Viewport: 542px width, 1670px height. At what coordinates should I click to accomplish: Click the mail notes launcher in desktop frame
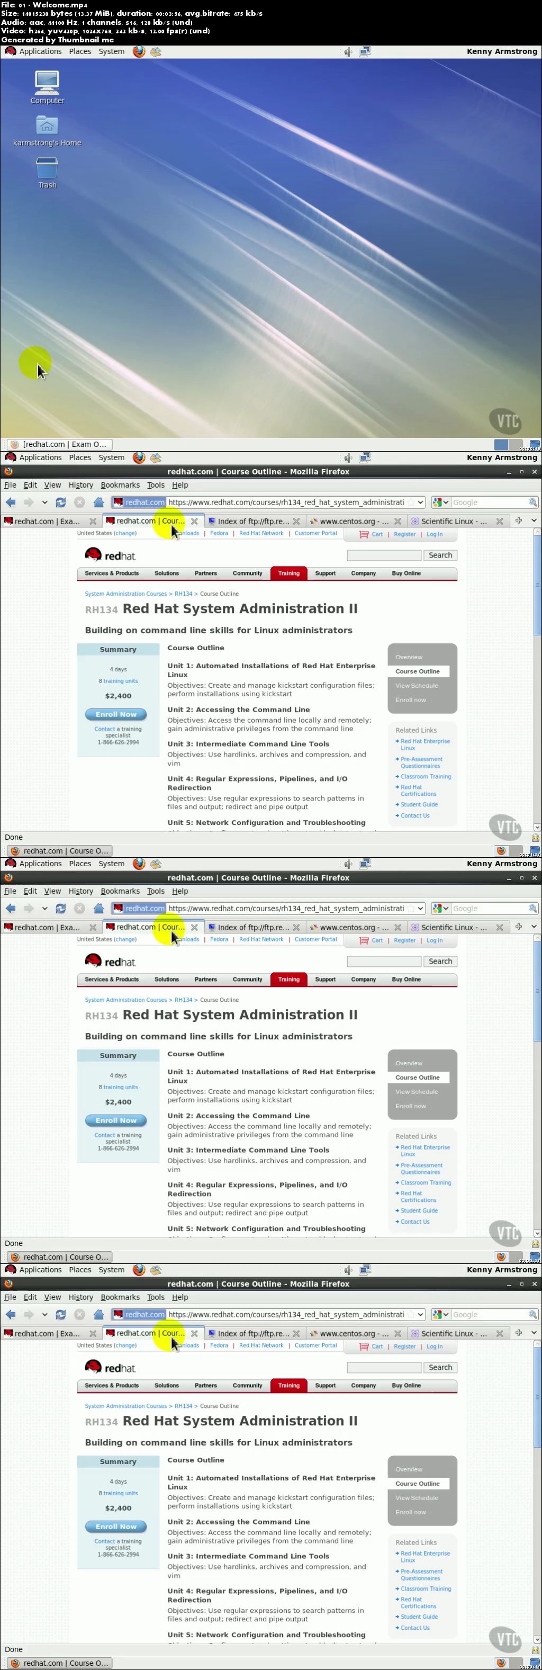(x=156, y=51)
